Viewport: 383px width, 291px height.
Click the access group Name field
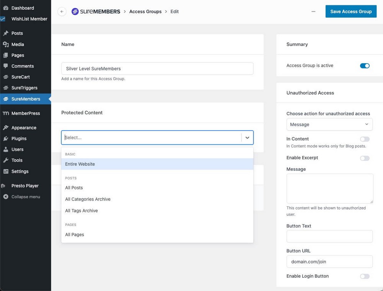(157, 69)
